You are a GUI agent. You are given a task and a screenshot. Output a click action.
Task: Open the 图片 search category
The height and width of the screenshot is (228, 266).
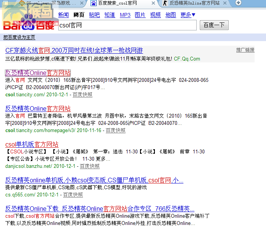(140, 15)
